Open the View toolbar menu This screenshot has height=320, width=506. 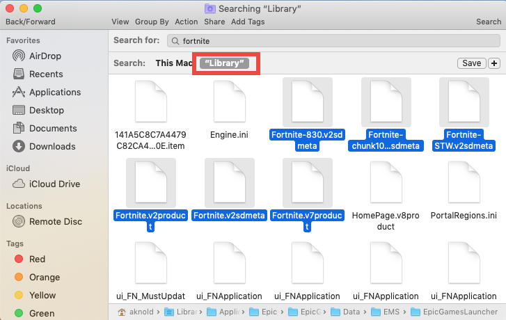pos(120,22)
